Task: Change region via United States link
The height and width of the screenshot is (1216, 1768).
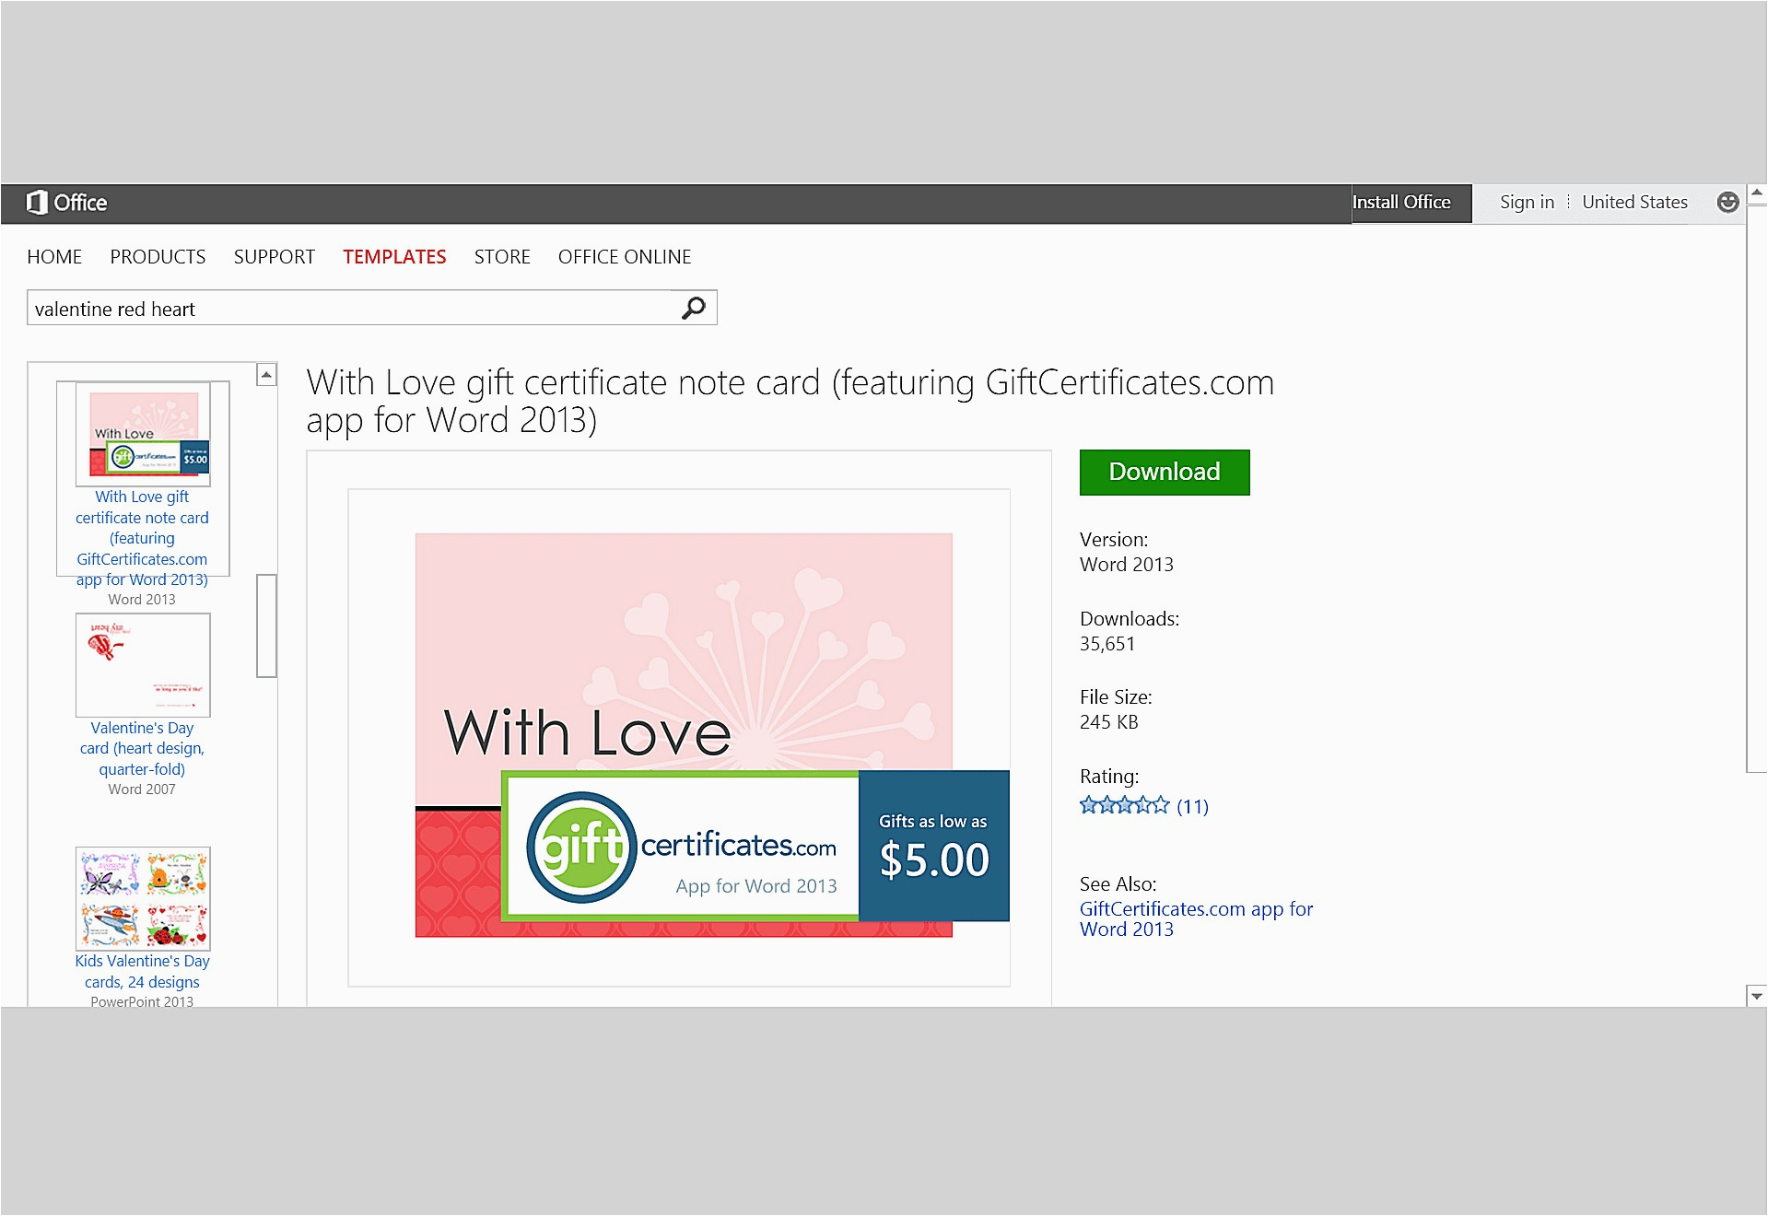Action: pos(1634,203)
